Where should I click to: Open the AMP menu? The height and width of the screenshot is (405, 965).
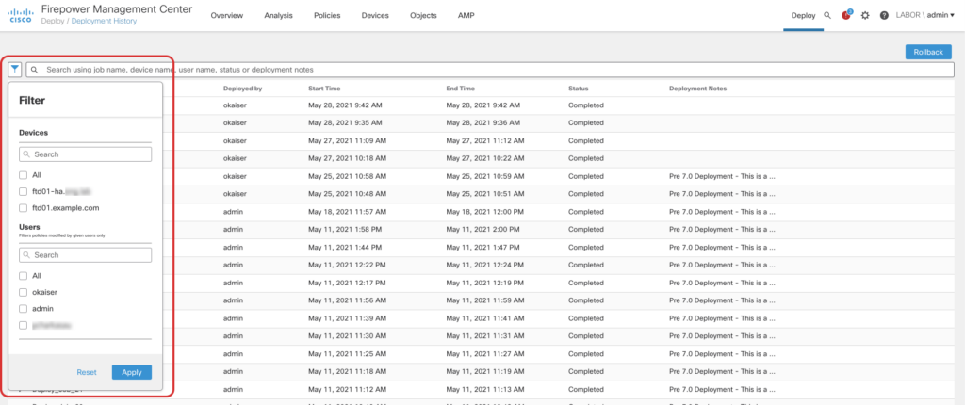[466, 15]
